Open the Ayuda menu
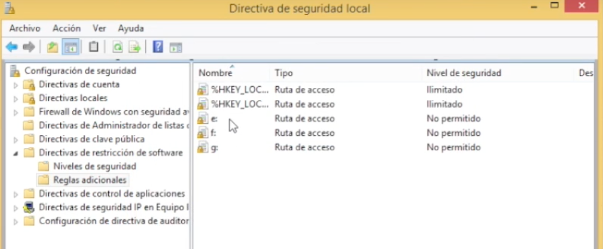The image size is (603, 249). [x=131, y=28]
